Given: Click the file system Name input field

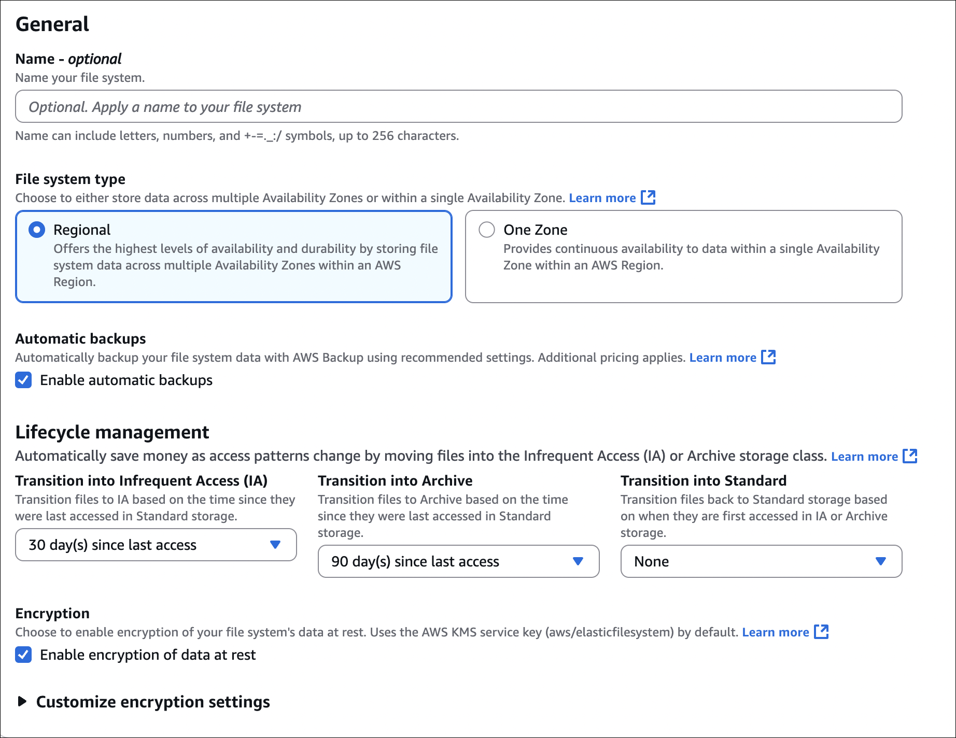Looking at the screenshot, I should tap(458, 107).
